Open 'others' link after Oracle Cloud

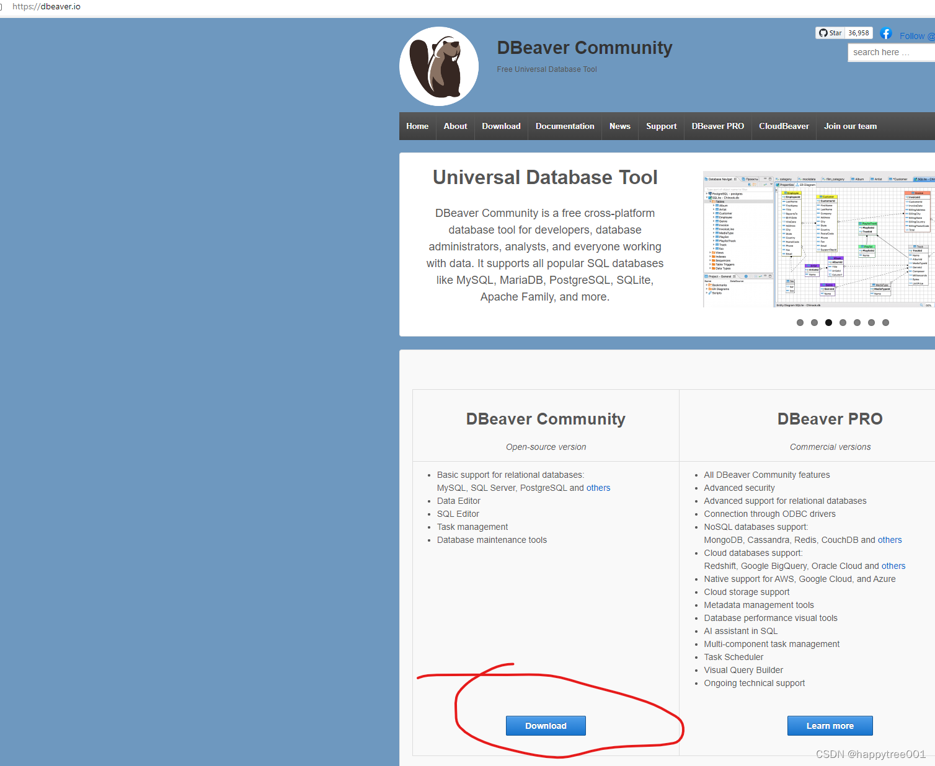click(893, 566)
